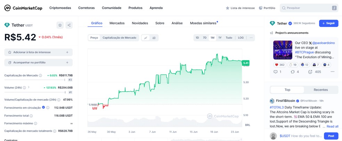The height and width of the screenshot is (141, 342).
Task: Open the Análise tab
Action: pos(177,23)
